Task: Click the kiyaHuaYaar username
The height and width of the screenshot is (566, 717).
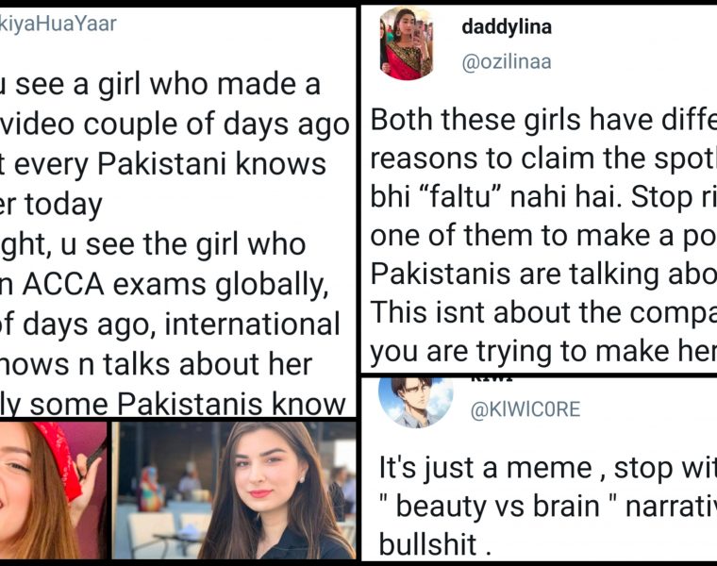Action: pos(58,24)
